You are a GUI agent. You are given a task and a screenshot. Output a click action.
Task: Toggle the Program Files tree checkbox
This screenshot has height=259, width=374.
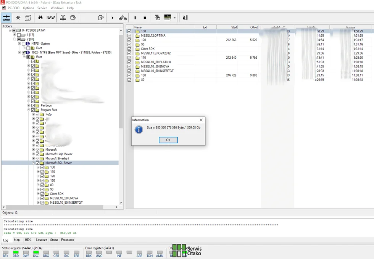click(x=33, y=110)
